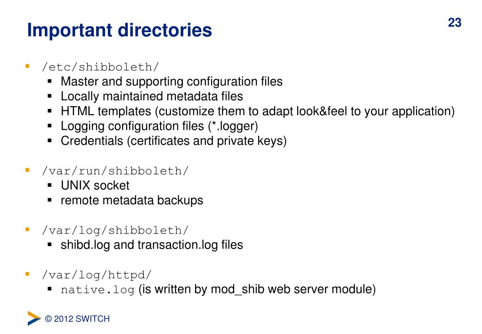Click the Master and supporting configuration files line
482x334 pixels.
[172, 82]
